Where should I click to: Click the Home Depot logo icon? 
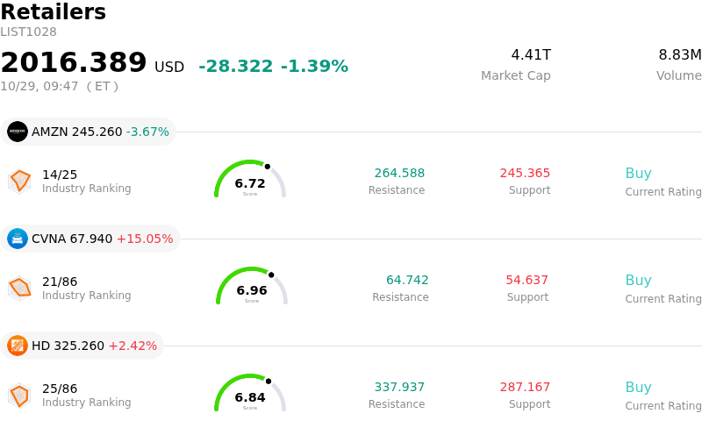18,346
